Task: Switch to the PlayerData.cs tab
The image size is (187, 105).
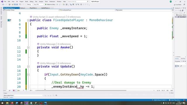Action: click(x=33, y=8)
